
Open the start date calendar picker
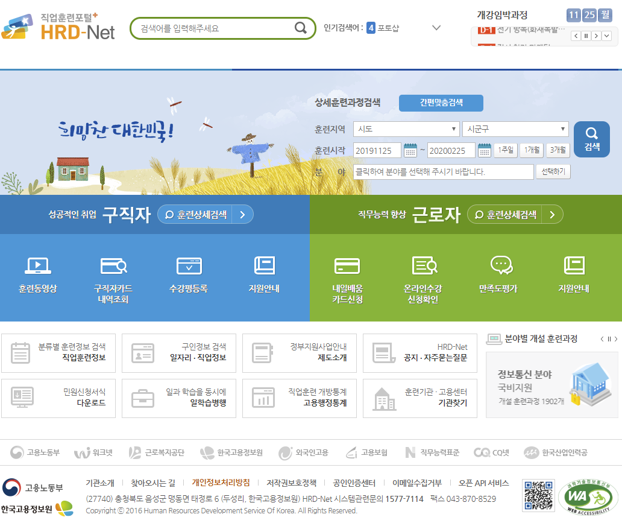(x=410, y=150)
